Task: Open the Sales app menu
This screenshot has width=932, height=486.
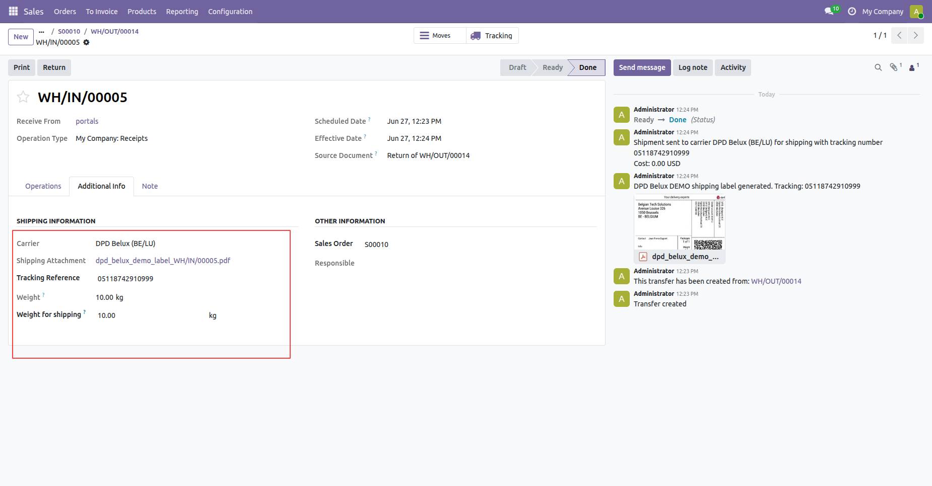Action: 34,11
